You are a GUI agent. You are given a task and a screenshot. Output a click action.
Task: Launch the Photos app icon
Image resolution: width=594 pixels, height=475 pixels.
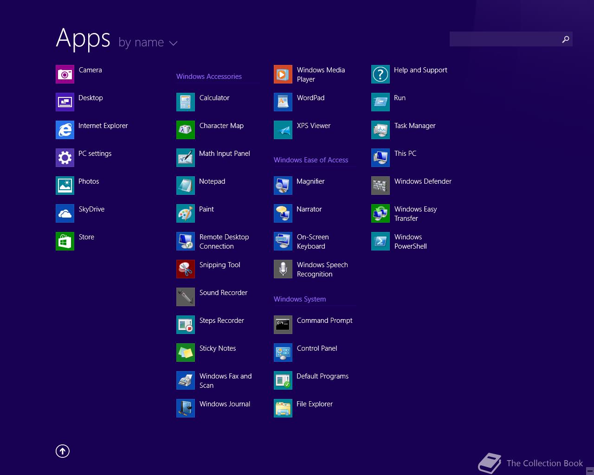65,186
